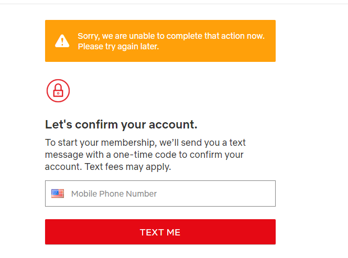The width and height of the screenshot is (348, 258).
Task: Click the warning triangle icon in the banner
Action: [62, 41]
